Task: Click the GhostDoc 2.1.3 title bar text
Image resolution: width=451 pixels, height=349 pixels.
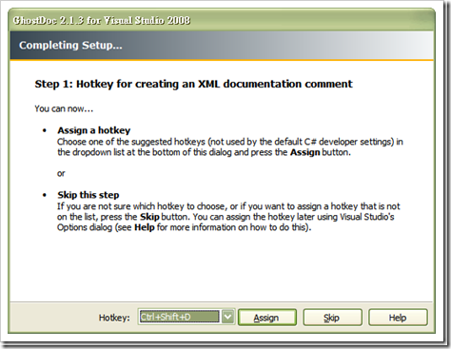Action: (102, 20)
